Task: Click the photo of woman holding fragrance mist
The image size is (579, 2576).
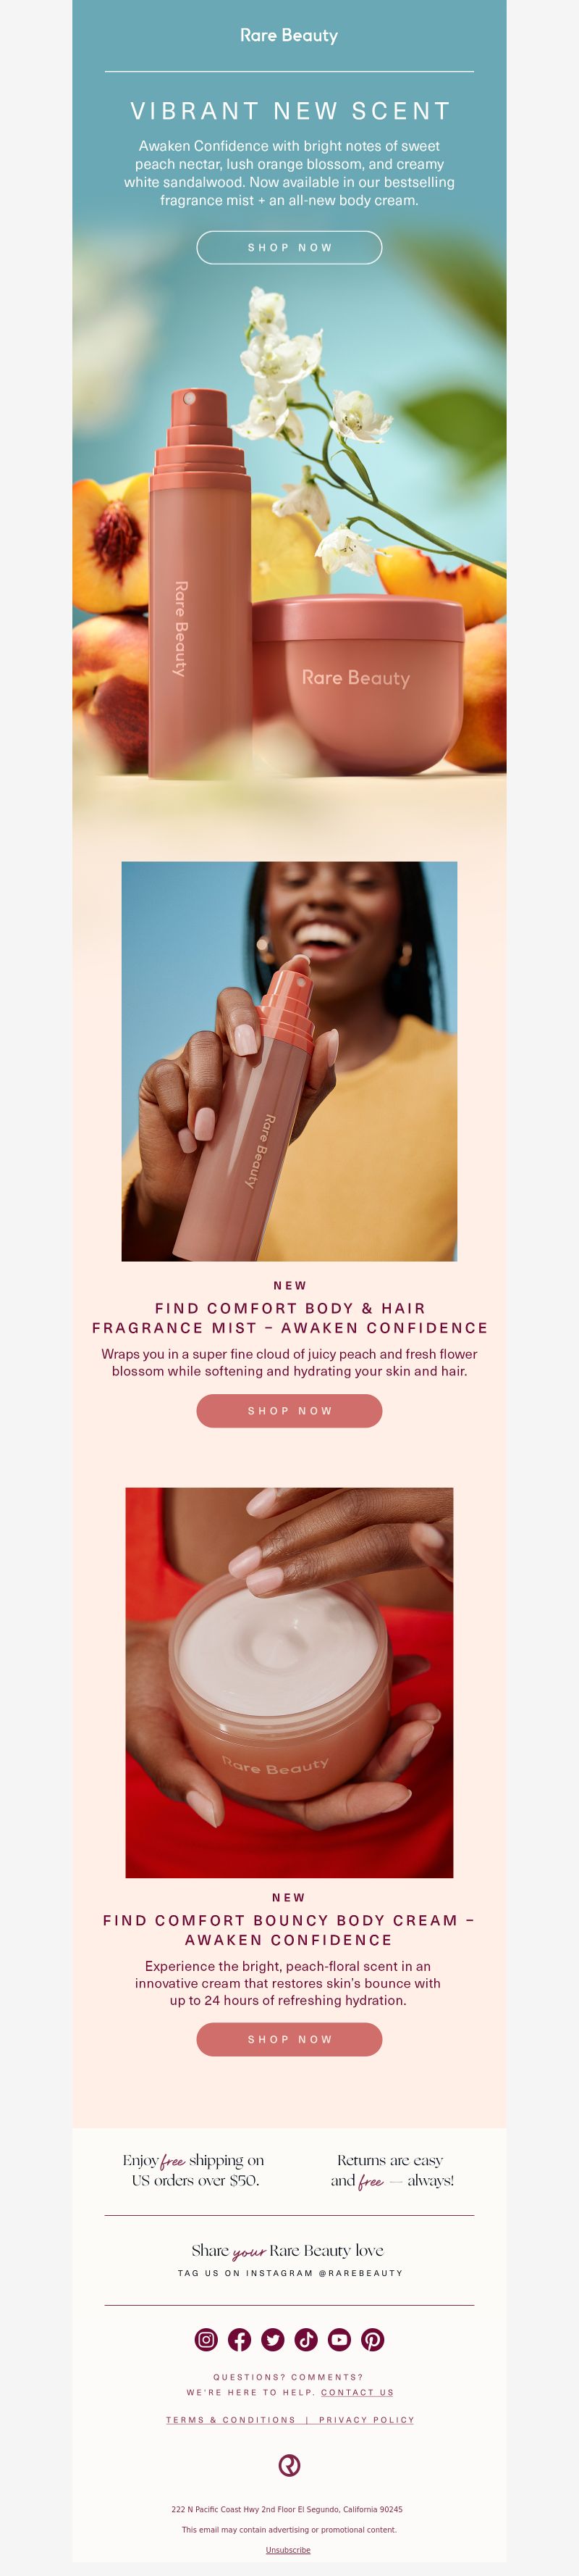Action: point(289,1061)
